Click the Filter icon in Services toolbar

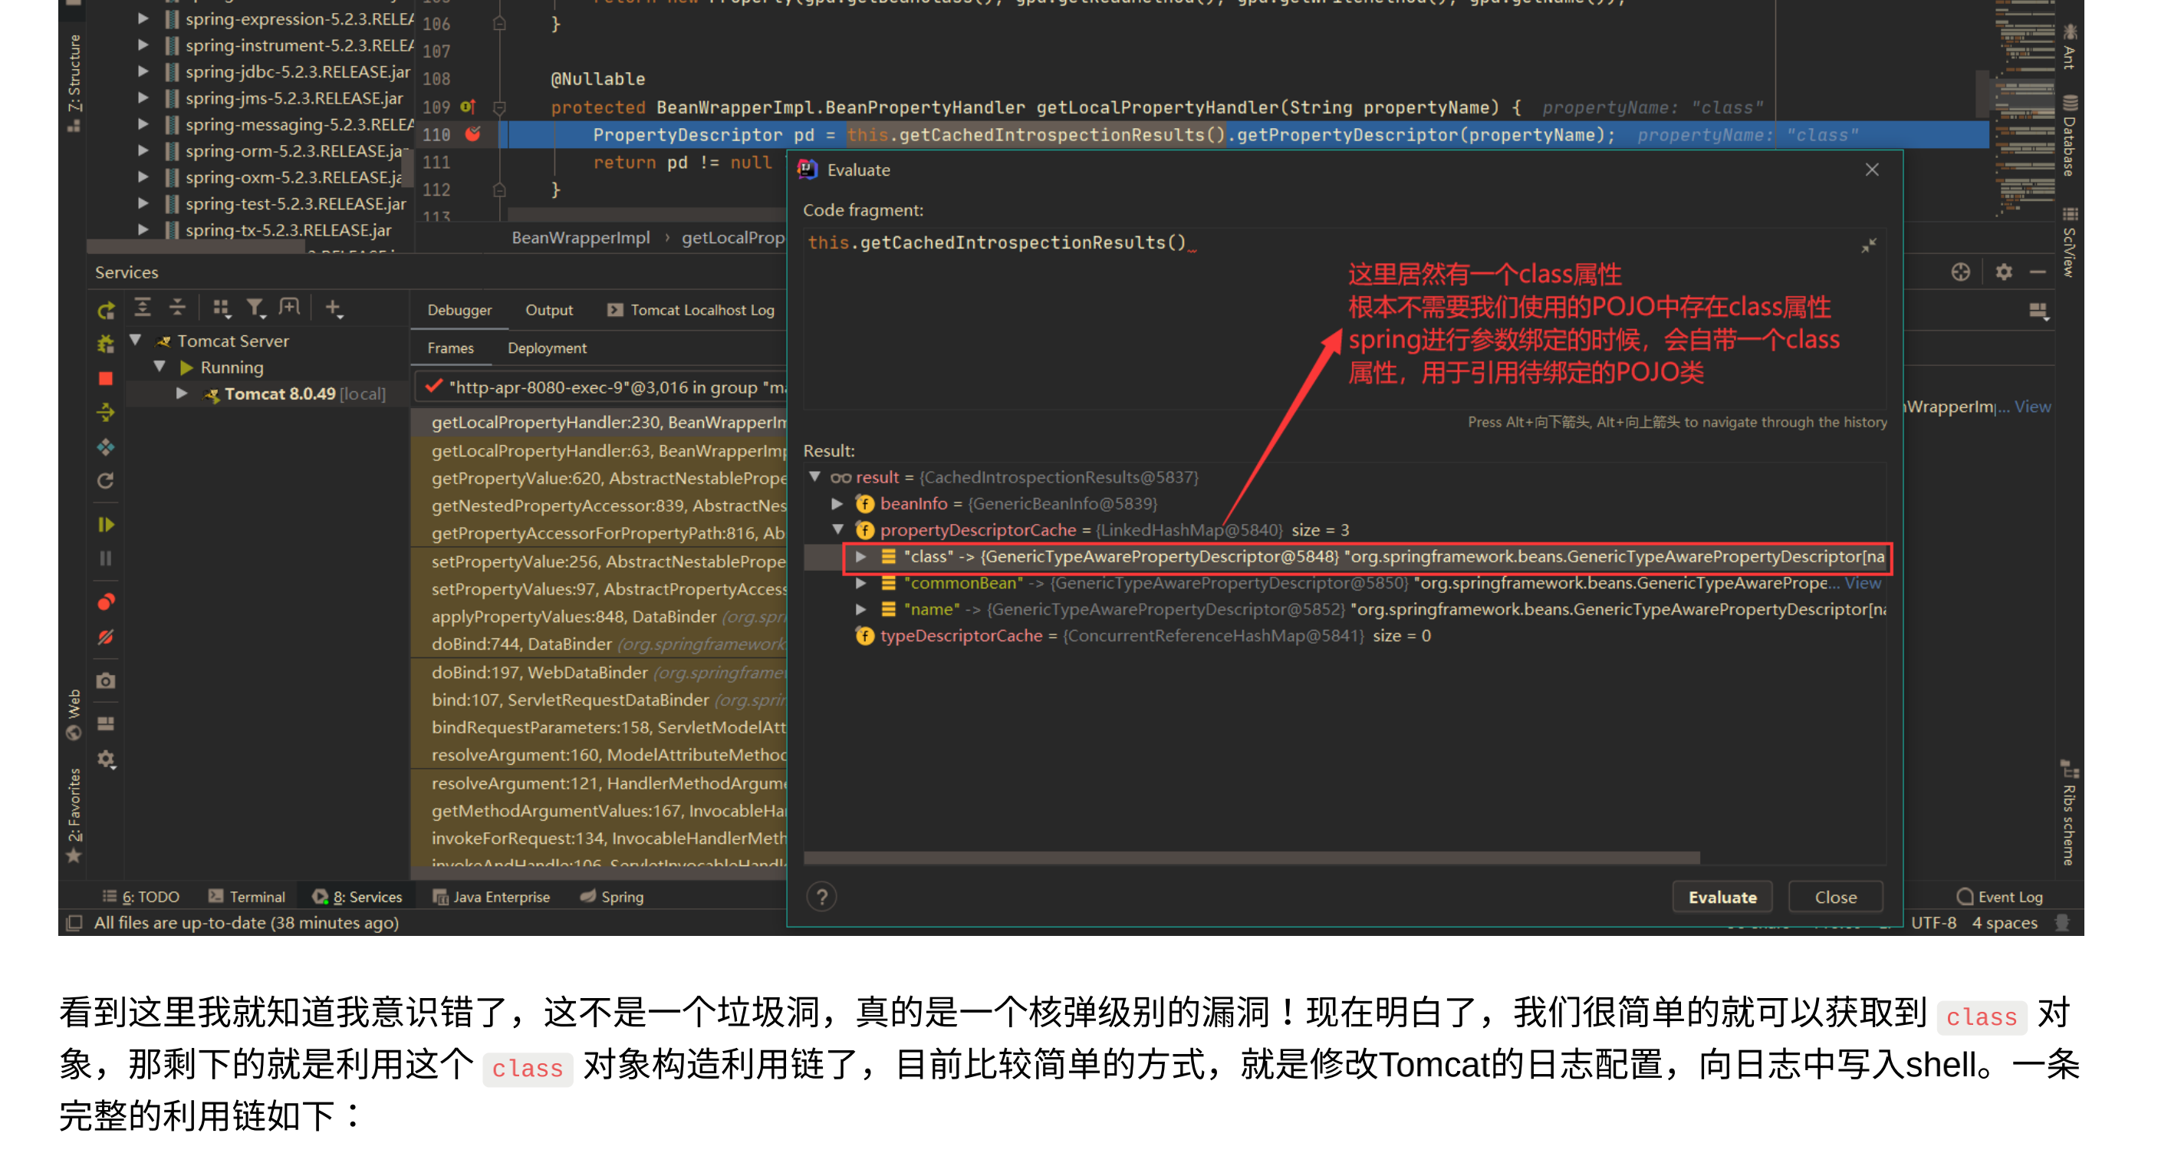tap(254, 308)
